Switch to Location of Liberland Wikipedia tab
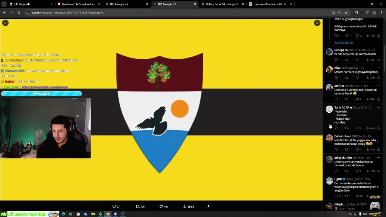The image size is (386, 217). (x=270, y=4)
